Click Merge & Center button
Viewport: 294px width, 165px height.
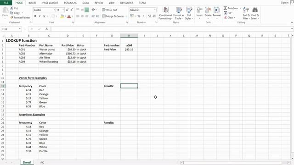coord(113,16)
